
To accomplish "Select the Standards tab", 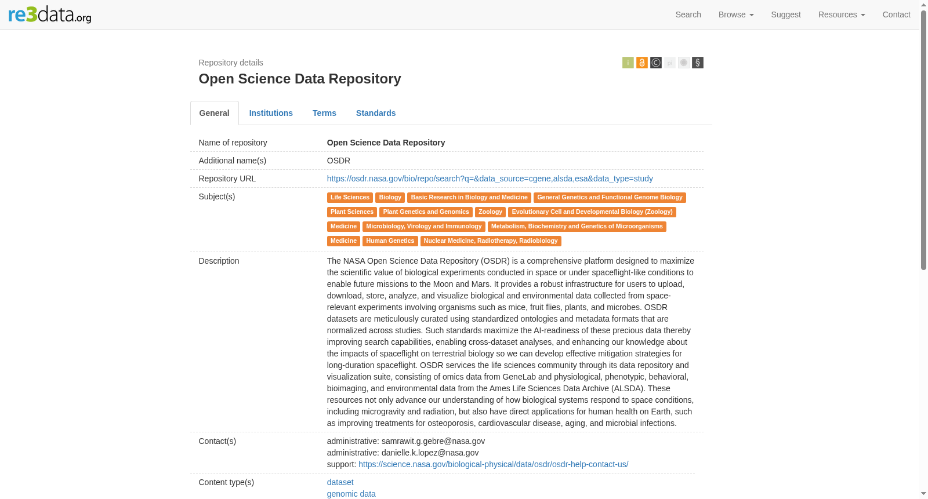I will point(376,113).
